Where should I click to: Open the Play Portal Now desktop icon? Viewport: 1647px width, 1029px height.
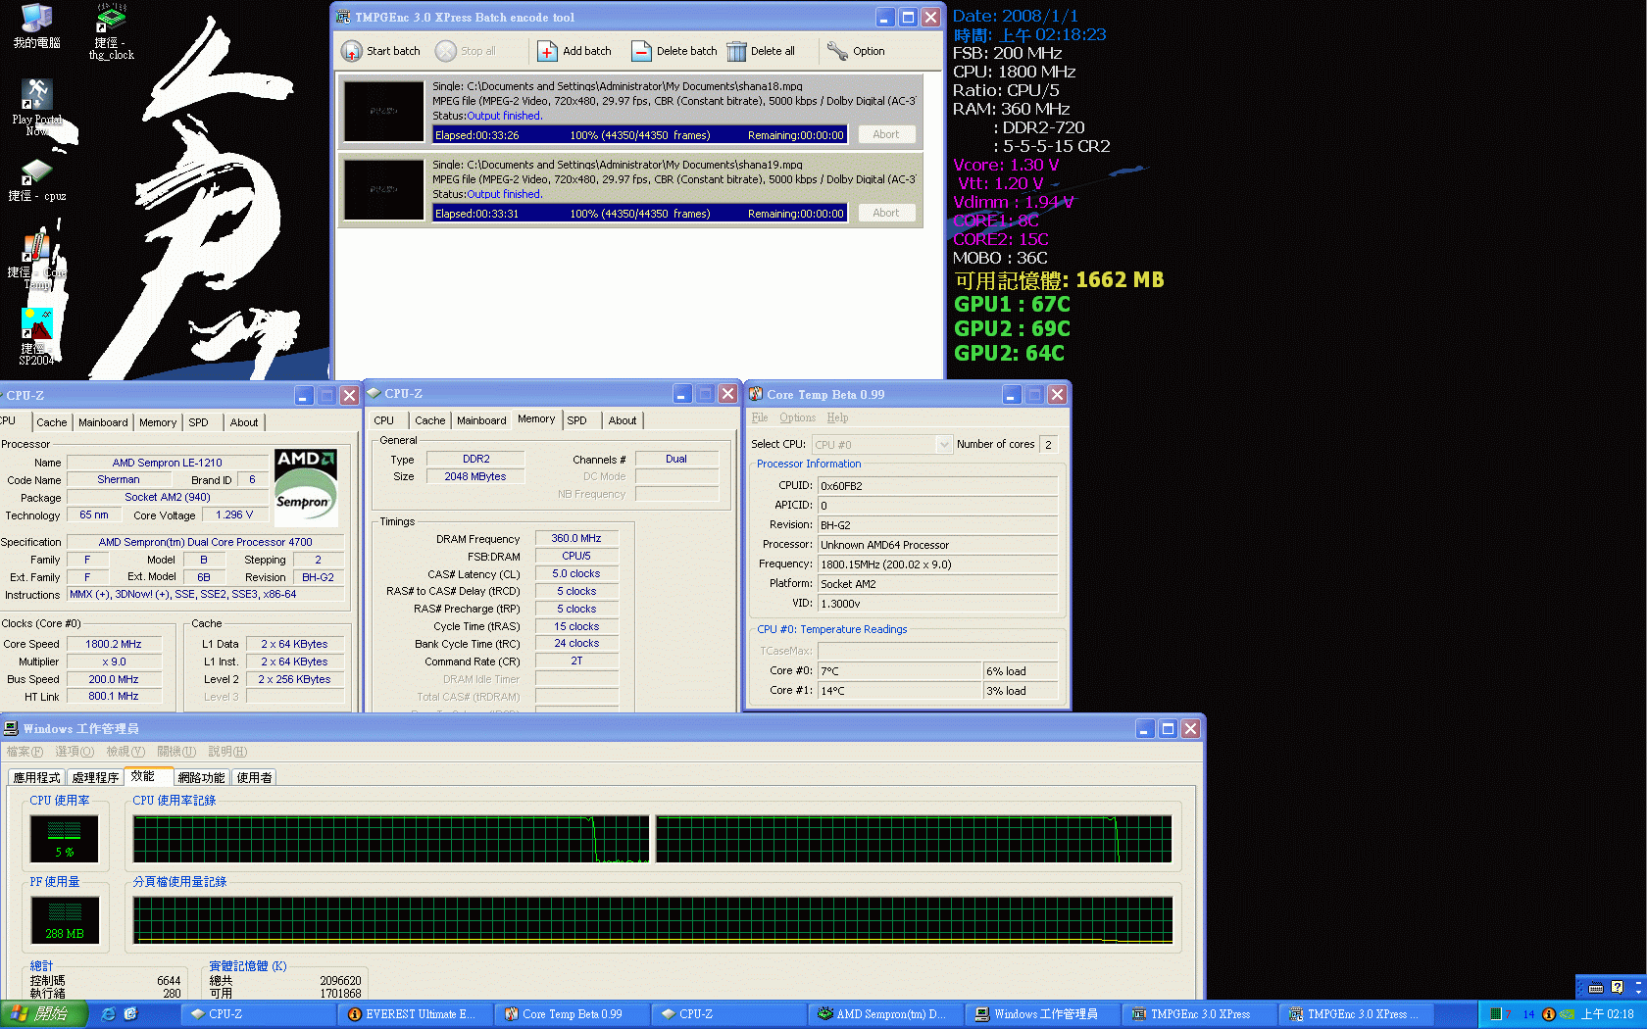tap(36, 107)
